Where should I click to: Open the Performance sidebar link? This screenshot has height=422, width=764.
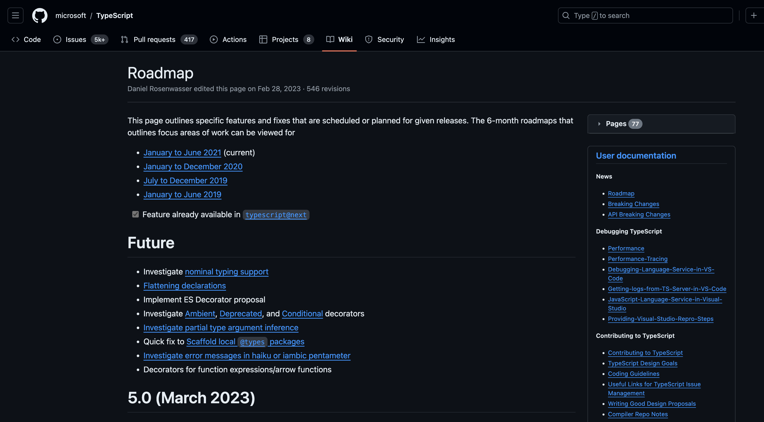click(x=626, y=248)
